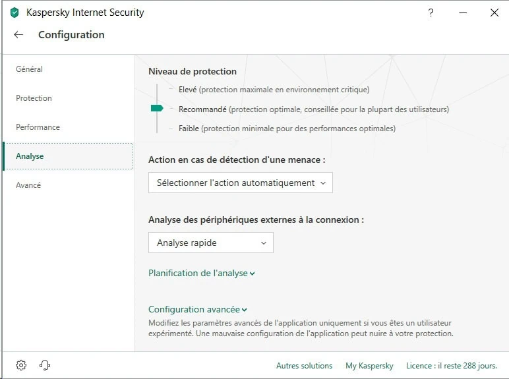Open settings via the gear icon

(x=21, y=365)
